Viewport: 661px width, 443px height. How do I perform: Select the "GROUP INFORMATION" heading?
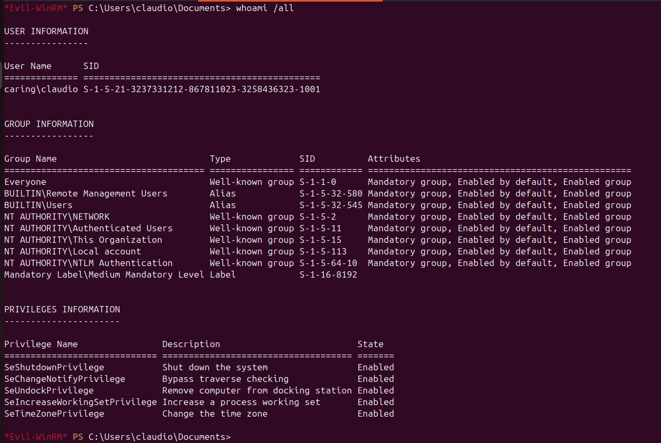(49, 124)
